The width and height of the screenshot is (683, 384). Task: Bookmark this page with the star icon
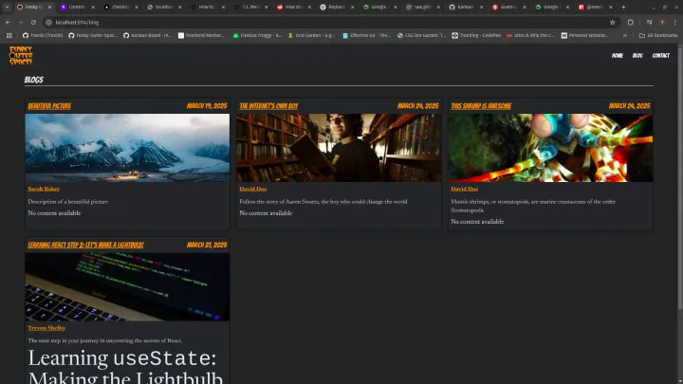pos(613,22)
